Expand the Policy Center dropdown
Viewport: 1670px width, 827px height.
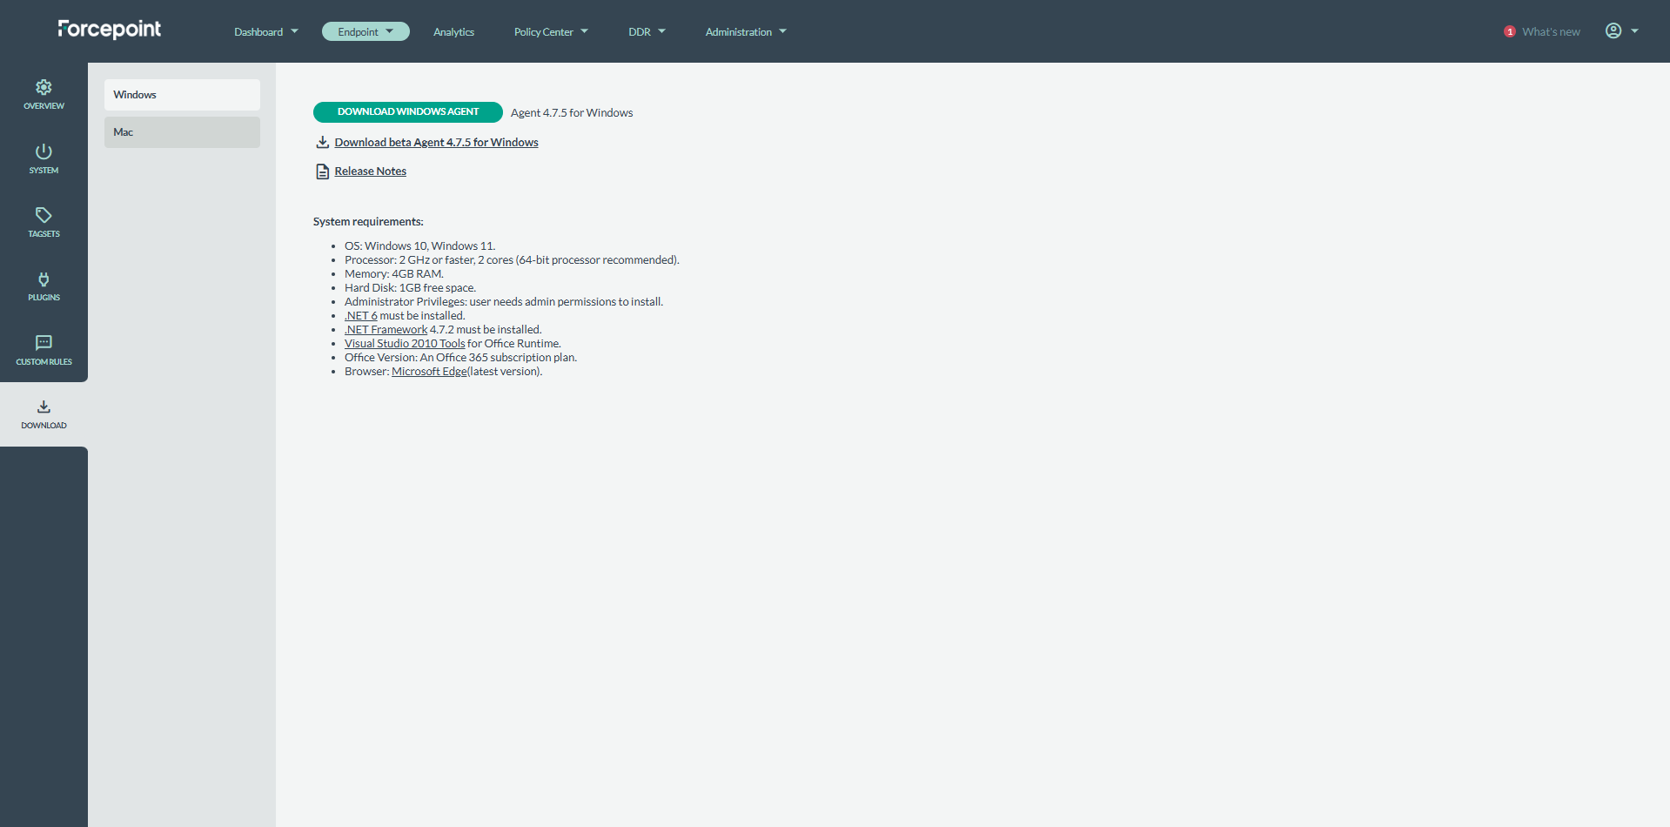coord(551,31)
